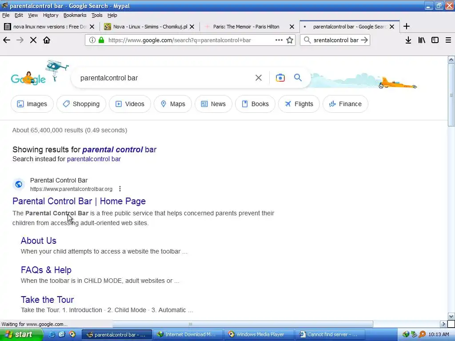This screenshot has height=341, width=455.
Task: Filter results by Videos
Action: click(130, 104)
